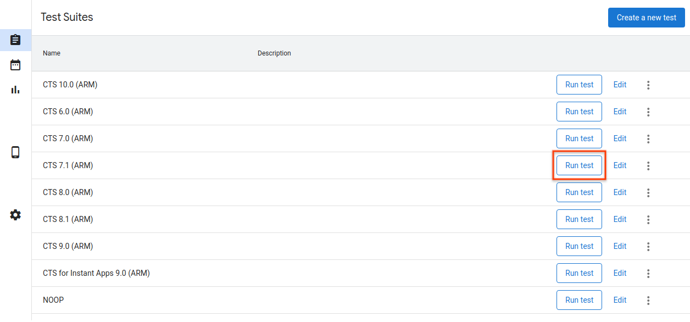The image size is (690, 322).
Task: Open three-dot menu for CTS 7.1 (ARM)
Action: tap(648, 166)
